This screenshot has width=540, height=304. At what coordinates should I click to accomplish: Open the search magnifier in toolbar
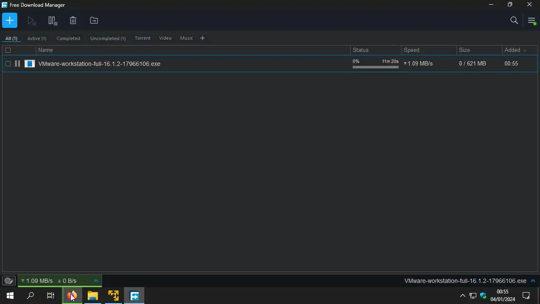[514, 20]
